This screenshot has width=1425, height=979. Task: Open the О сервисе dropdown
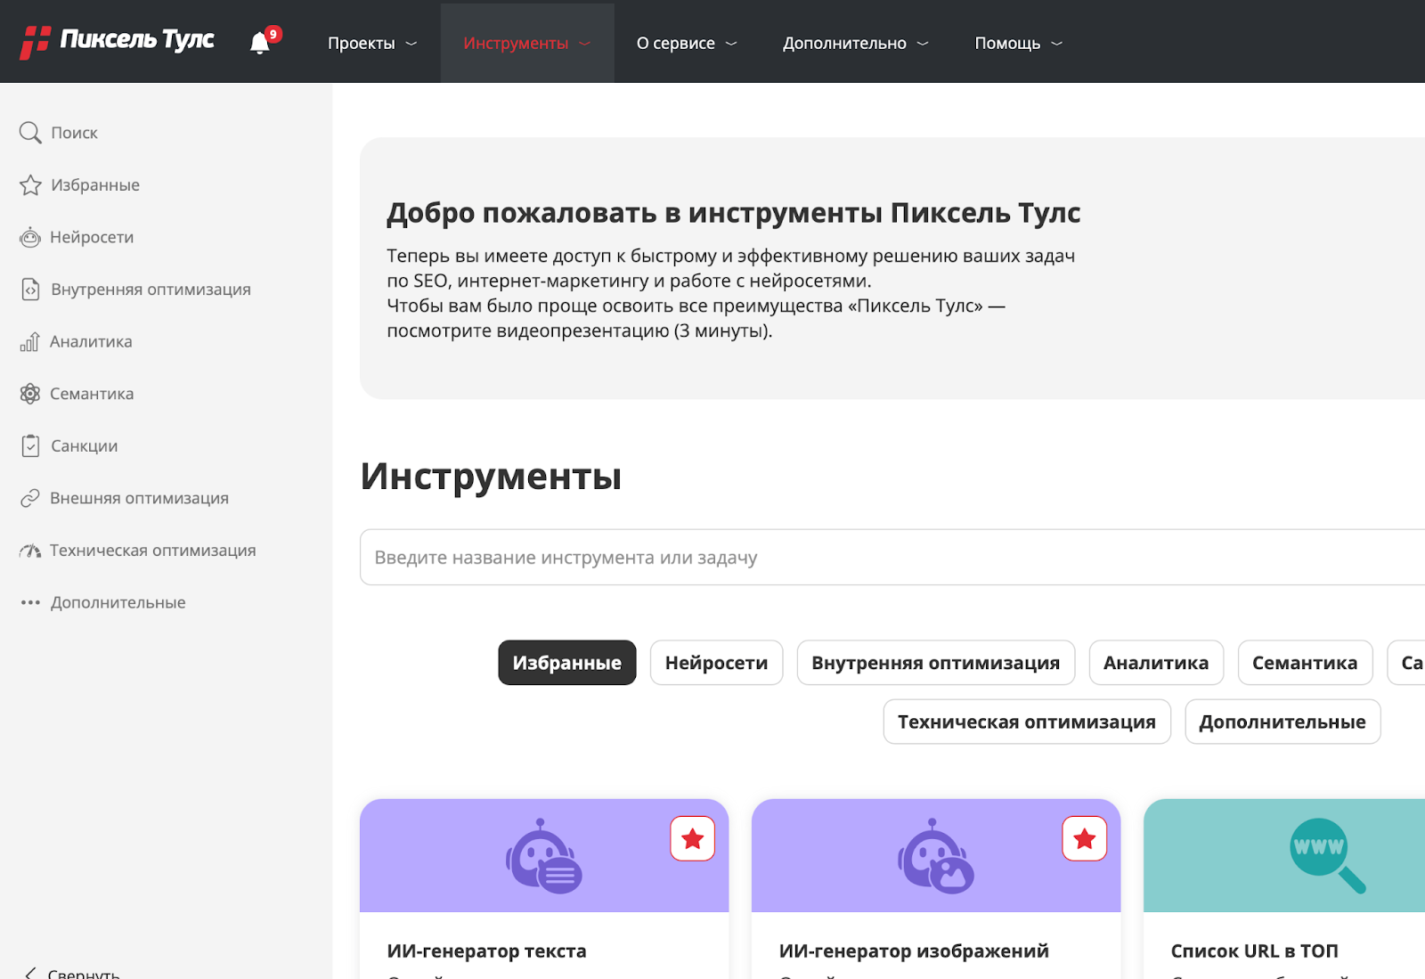[x=686, y=43]
